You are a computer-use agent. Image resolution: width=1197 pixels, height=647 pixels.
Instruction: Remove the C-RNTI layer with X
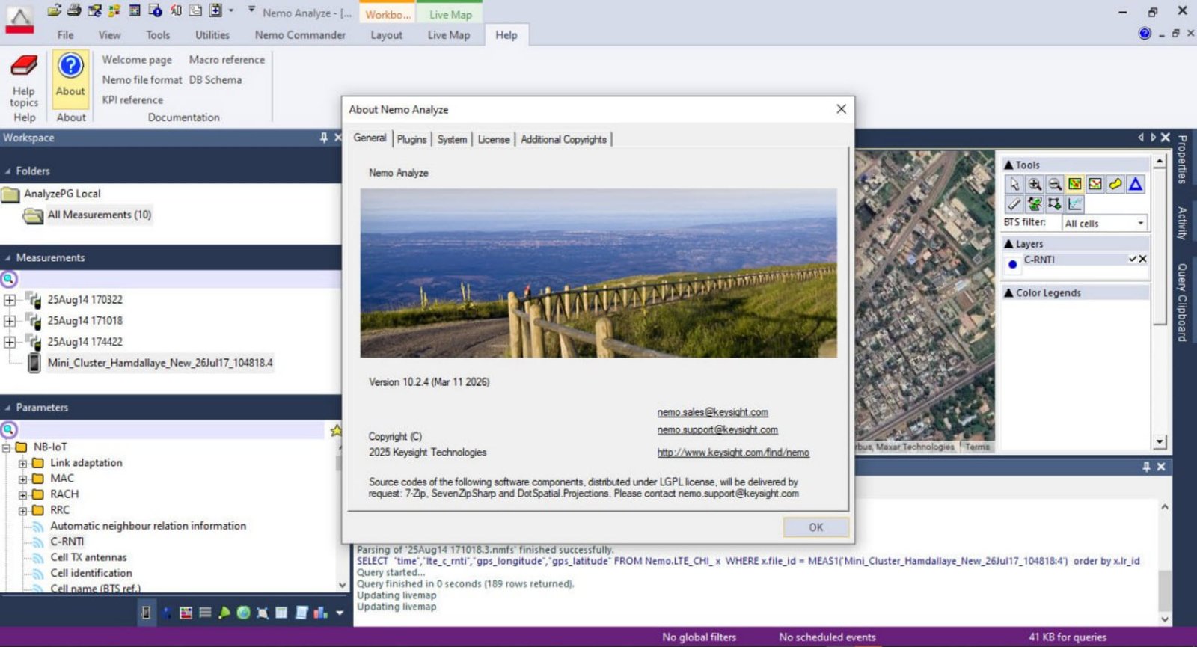click(x=1142, y=259)
